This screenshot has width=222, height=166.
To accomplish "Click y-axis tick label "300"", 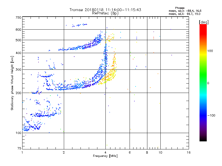I will click(x=18, y=70).
